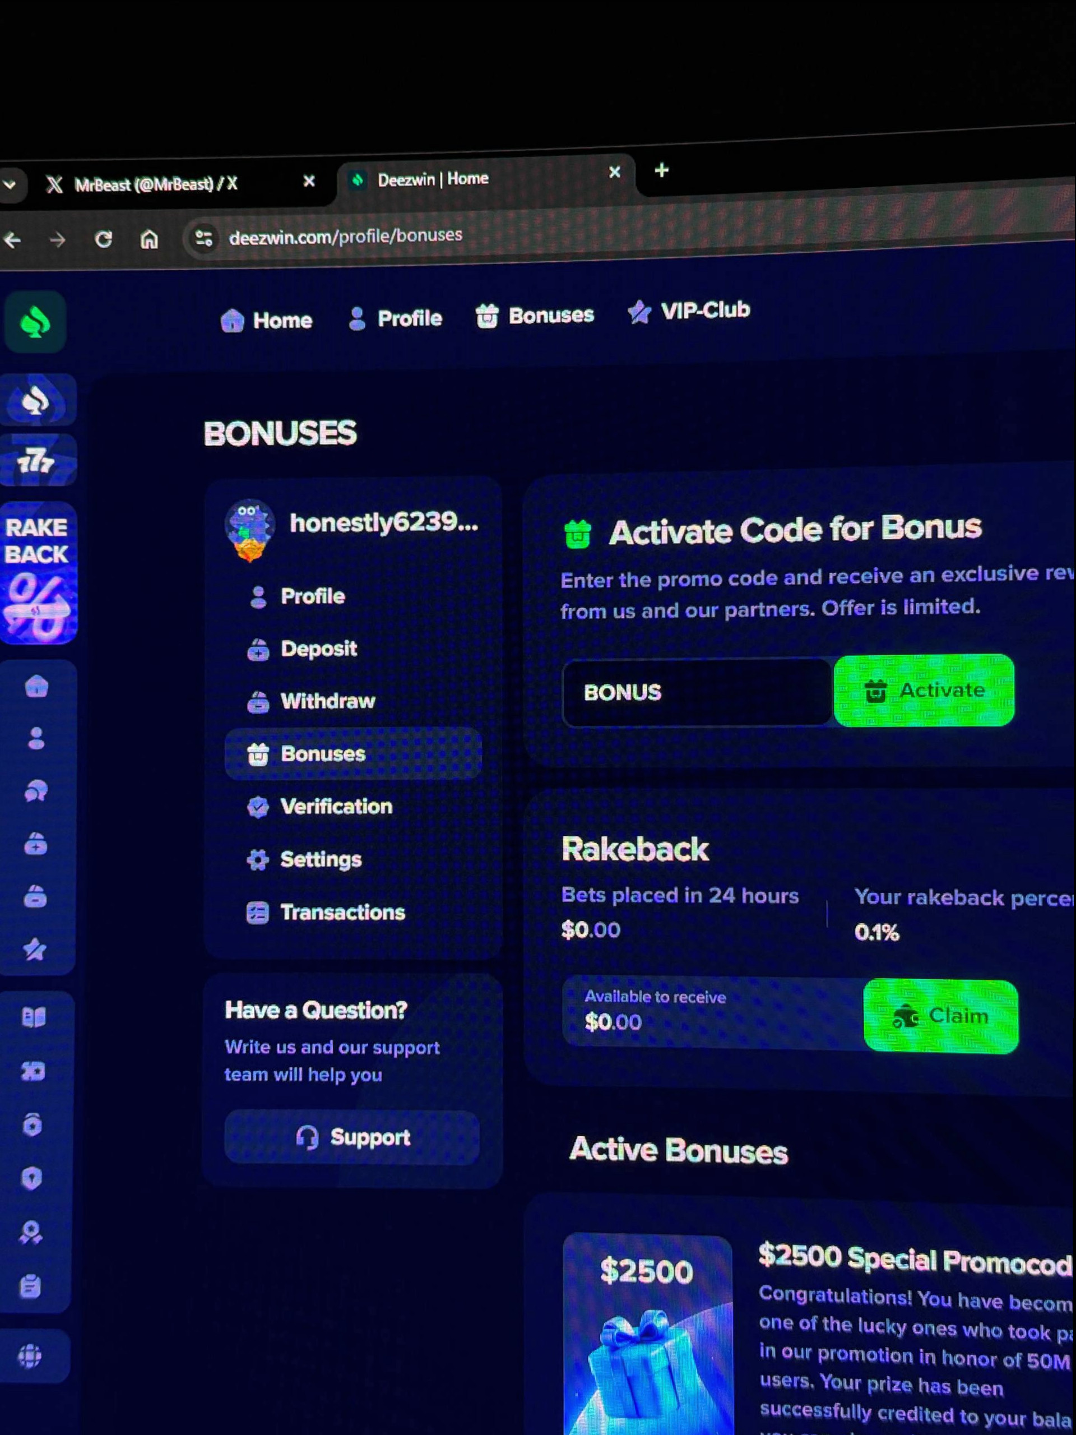
Task: Open site settings icon in address bar
Action: pyautogui.click(x=203, y=238)
